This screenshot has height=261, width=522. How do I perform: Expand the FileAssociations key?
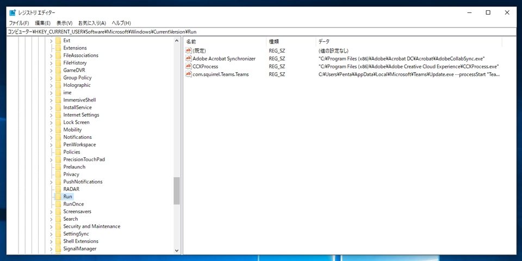tap(51, 55)
